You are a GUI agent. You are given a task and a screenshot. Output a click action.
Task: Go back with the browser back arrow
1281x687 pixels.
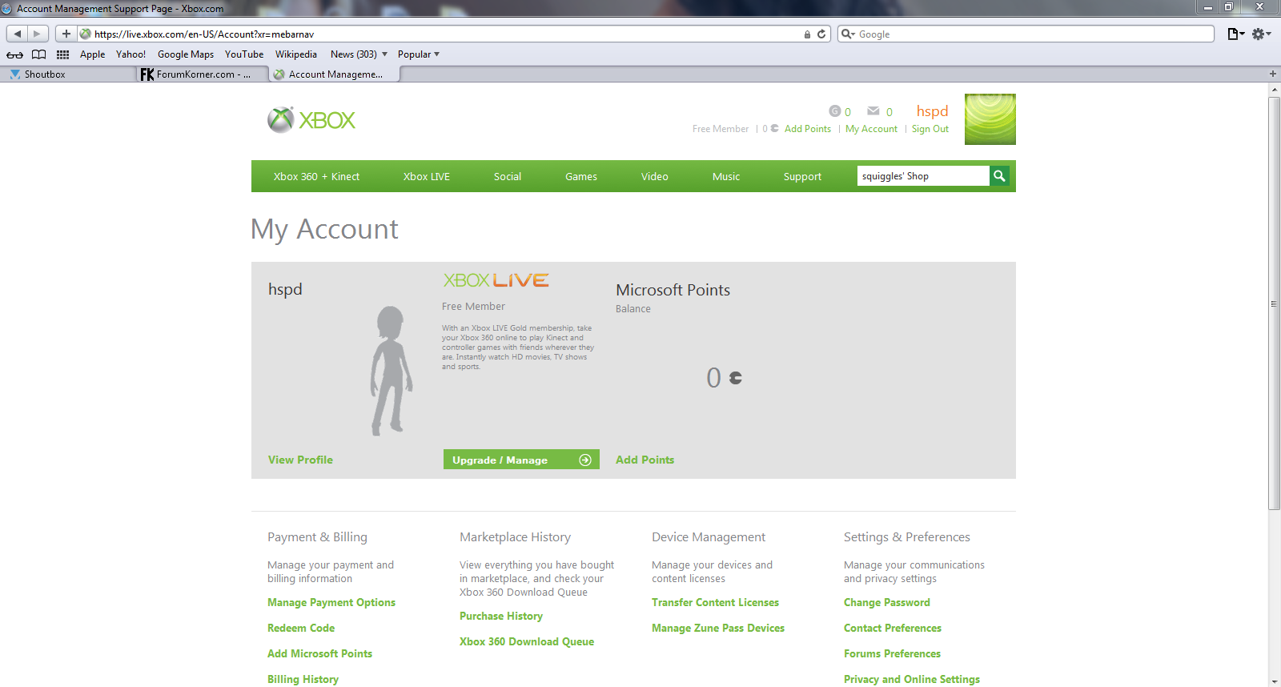pos(18,34)
